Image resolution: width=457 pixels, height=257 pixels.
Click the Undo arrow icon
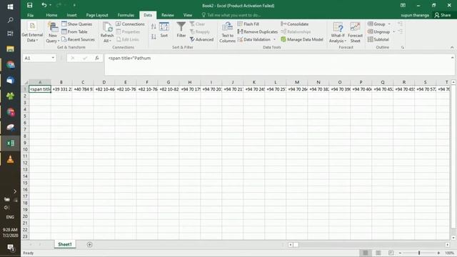coord(44,5)
